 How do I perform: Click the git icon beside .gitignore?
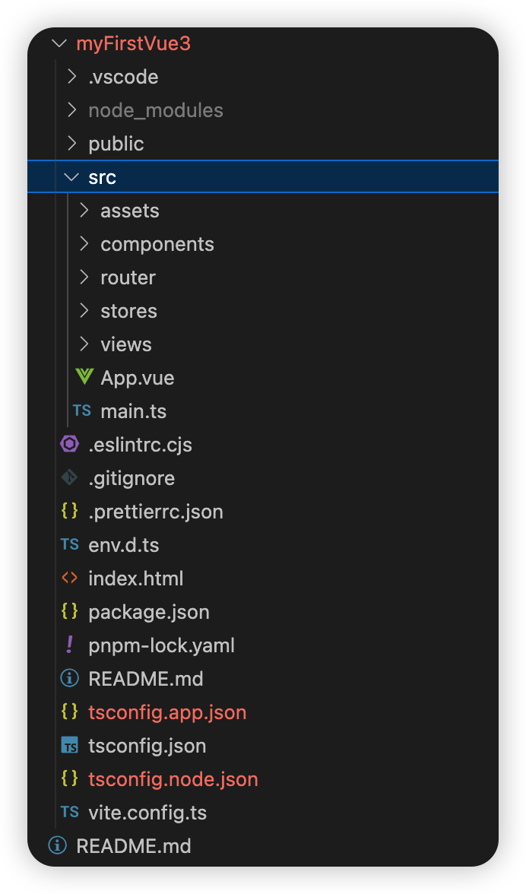(x=69, y=477)
